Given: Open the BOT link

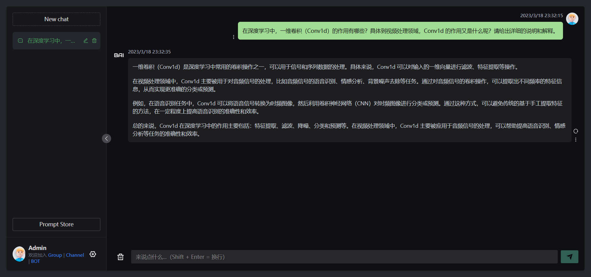Looking at the screenshot, I should pos(35,261).
